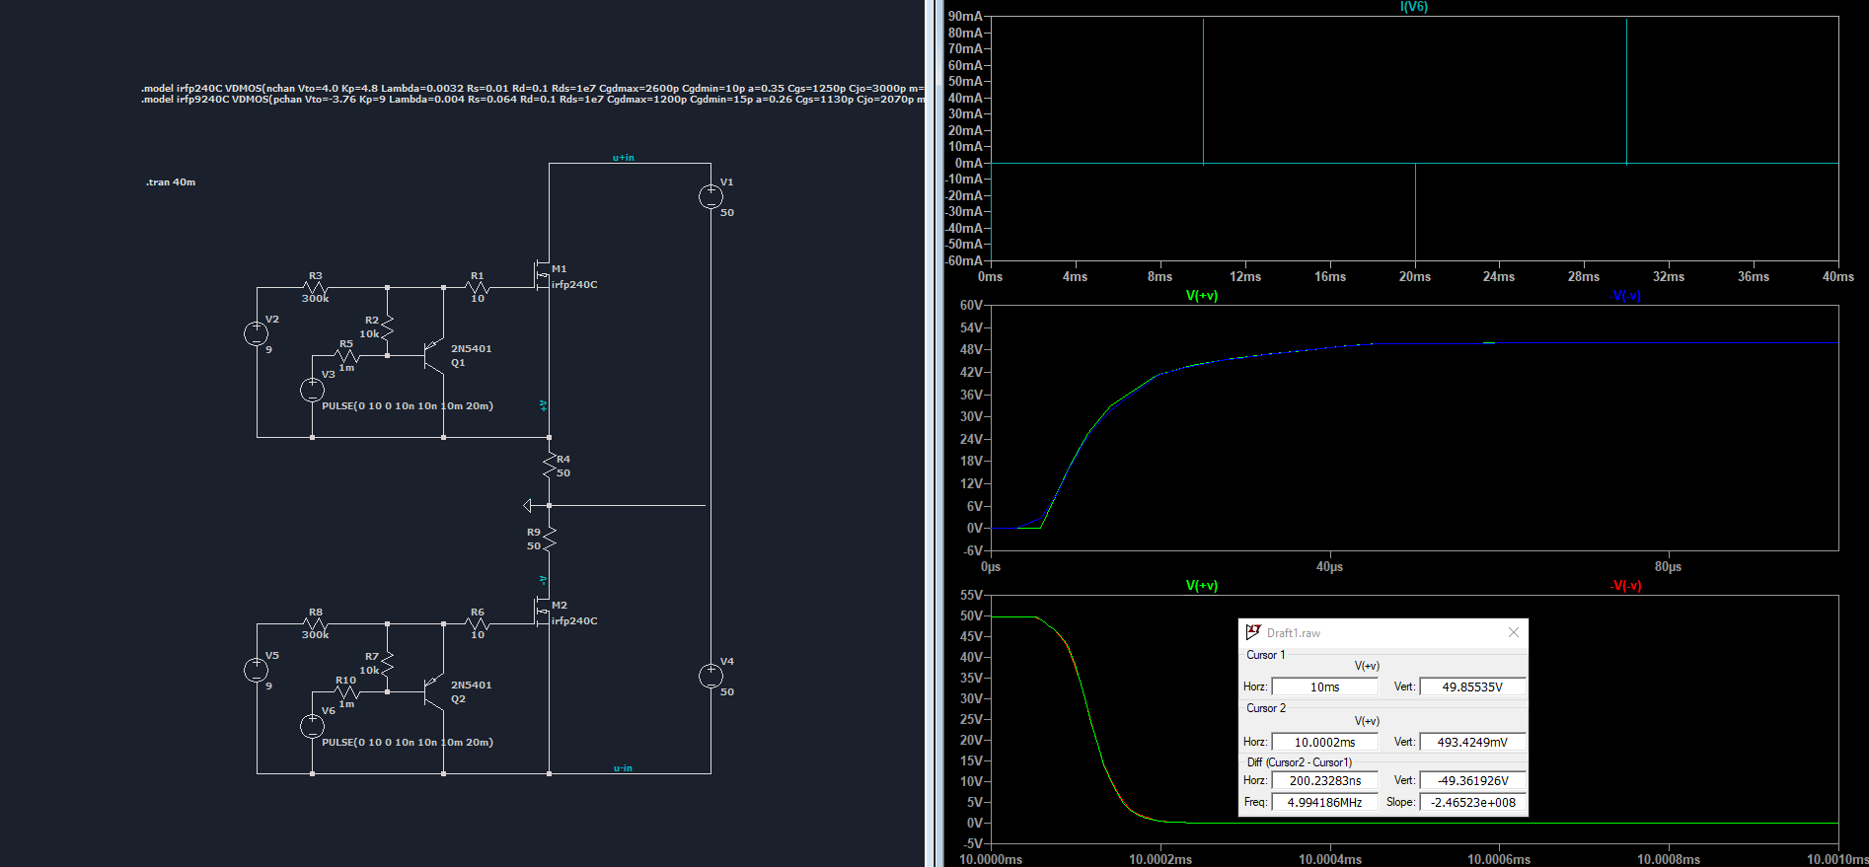
Task: Select the V4 50V voltage source symbol
Action: pos(710,676)
